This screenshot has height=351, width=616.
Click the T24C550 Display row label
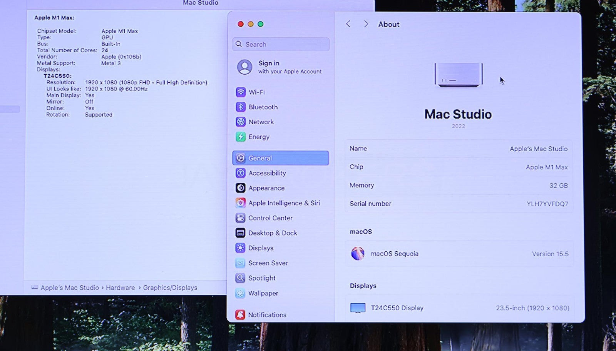tap(397, 308)
